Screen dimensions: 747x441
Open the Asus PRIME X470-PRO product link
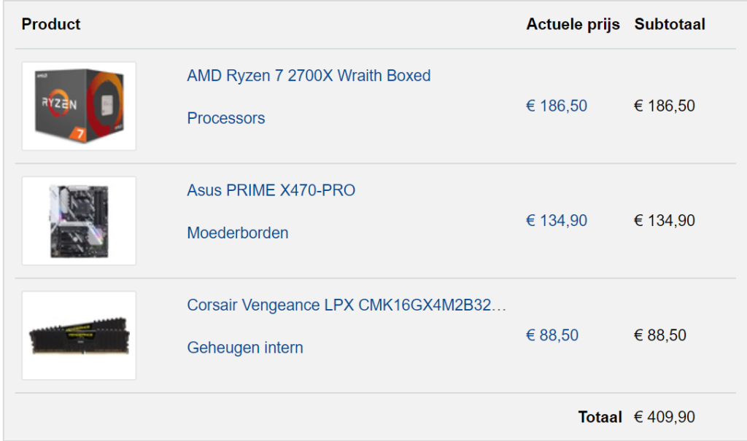point(271,190)
